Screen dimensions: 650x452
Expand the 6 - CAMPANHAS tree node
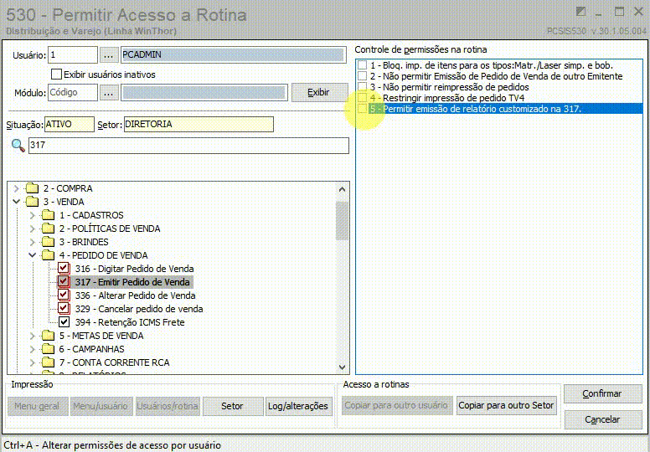33,349
